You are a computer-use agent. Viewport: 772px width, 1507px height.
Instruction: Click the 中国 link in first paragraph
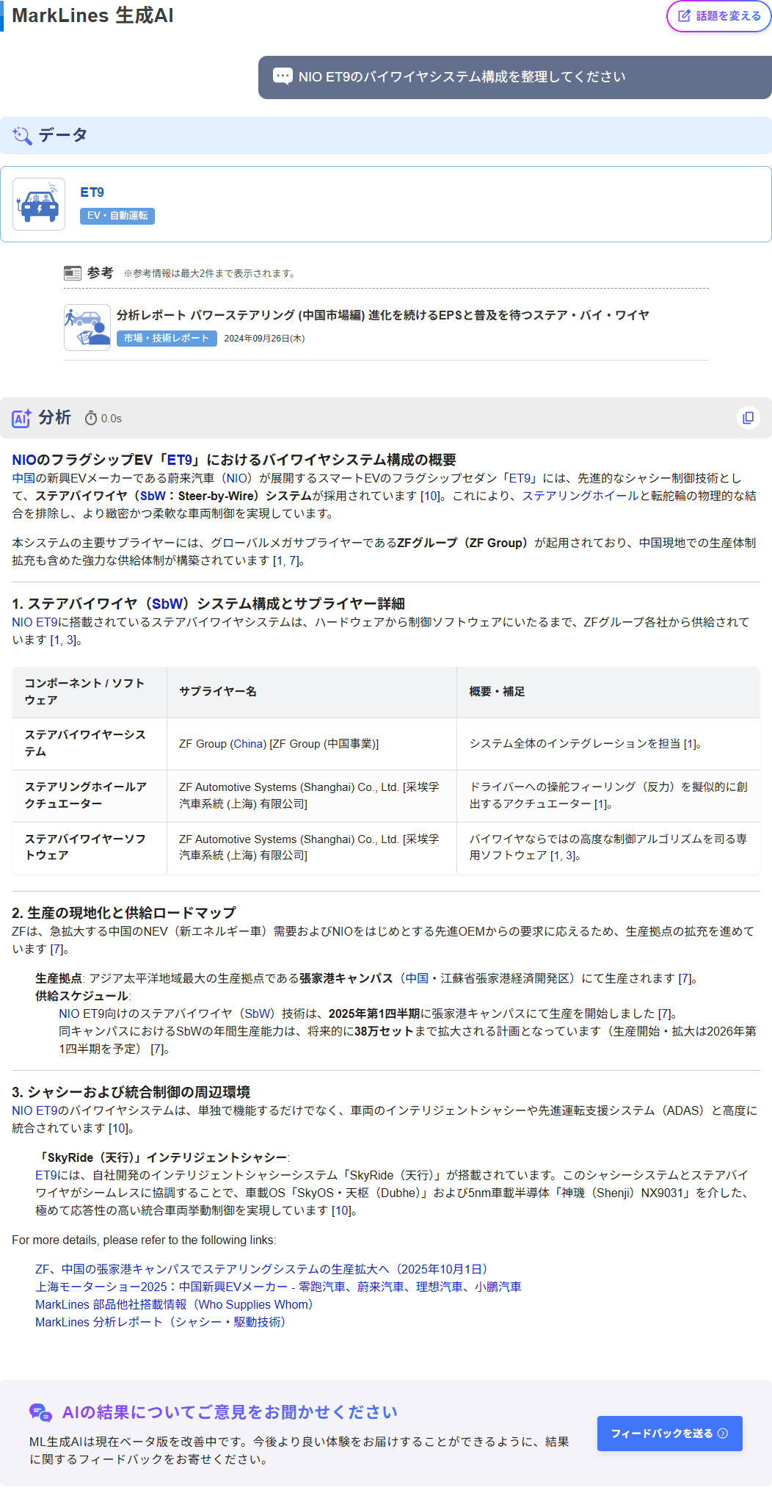[x=23, y=478]
